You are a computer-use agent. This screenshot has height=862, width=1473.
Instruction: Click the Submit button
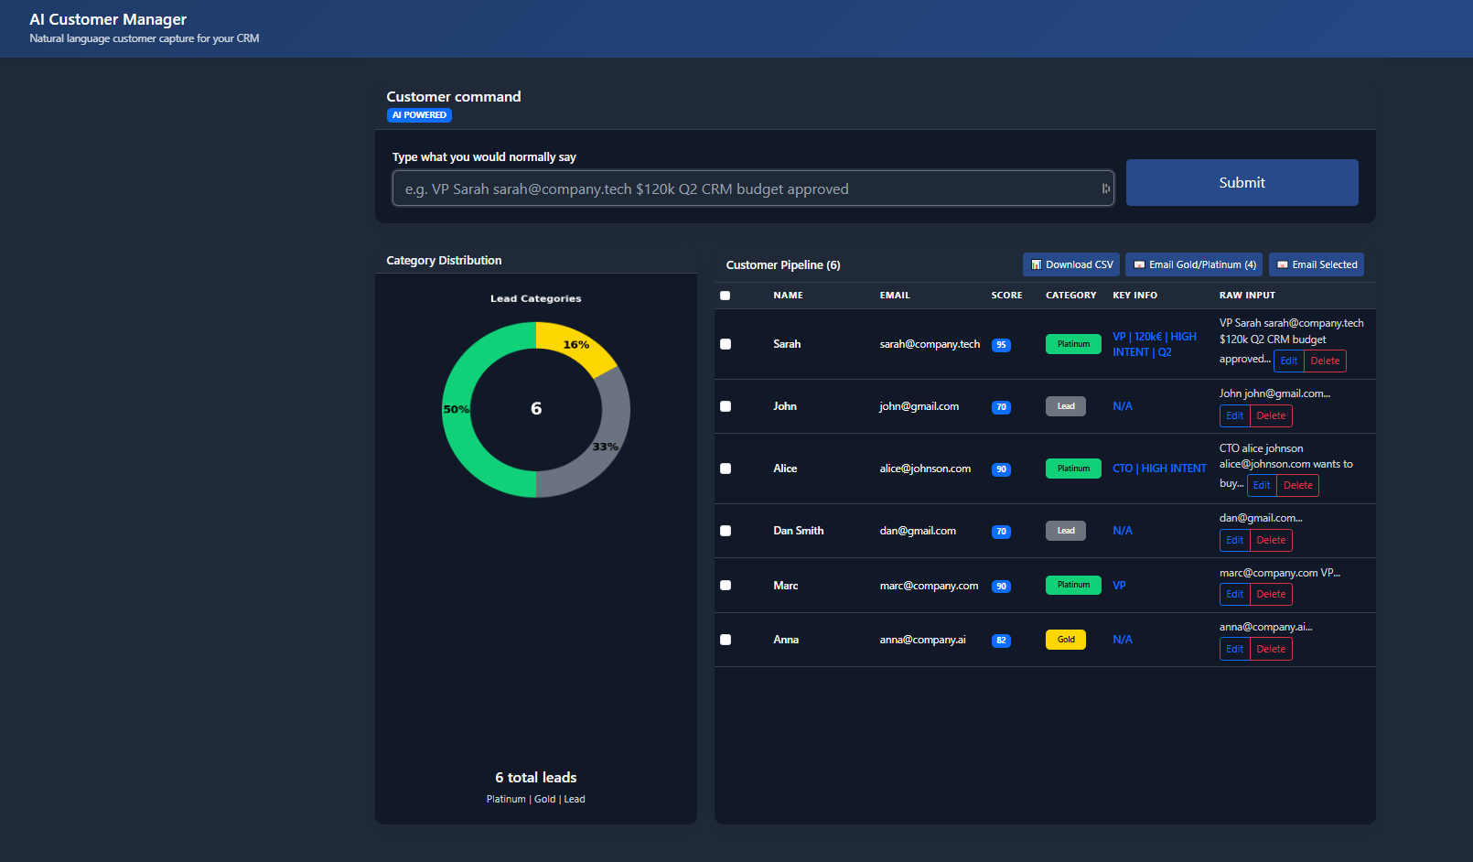[x=1242, y=182]
